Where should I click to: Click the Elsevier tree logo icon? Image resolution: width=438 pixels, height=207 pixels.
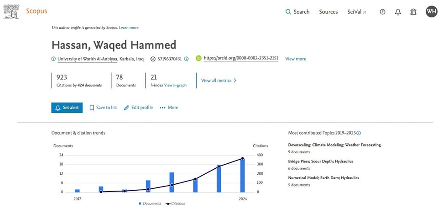tap(11, 11)
